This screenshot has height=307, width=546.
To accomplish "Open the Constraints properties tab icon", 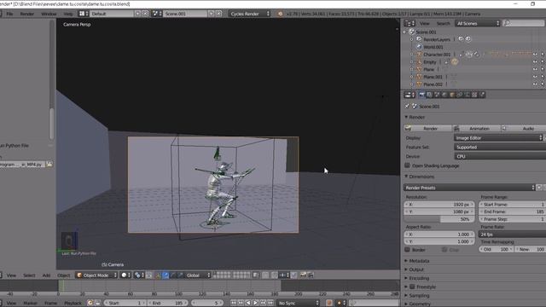I will tap(459, 95).
